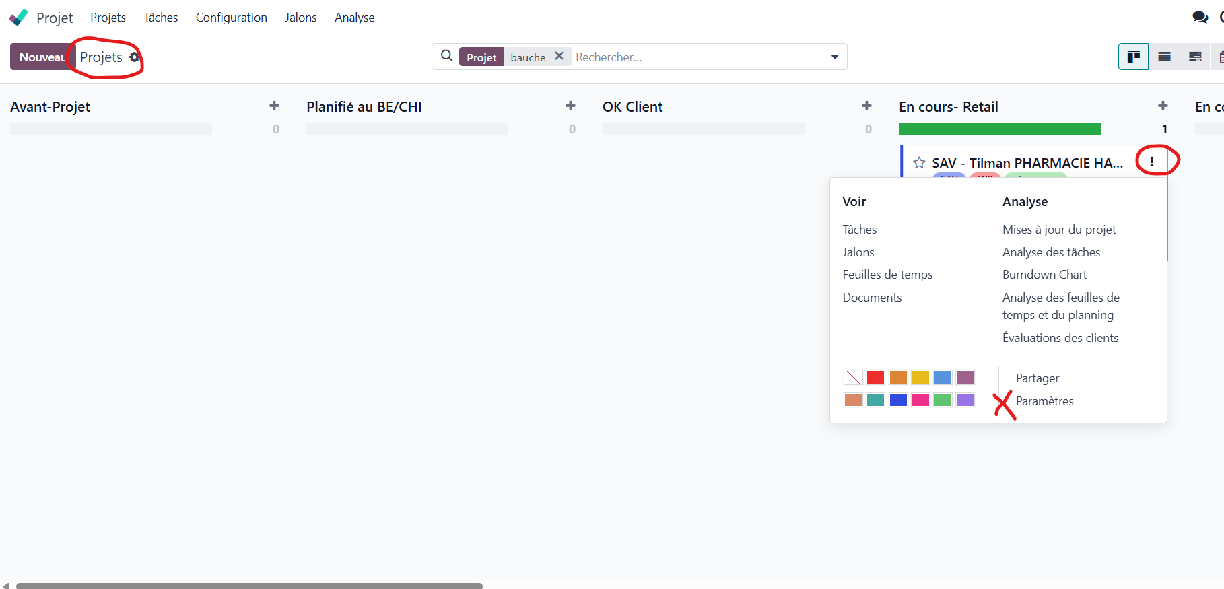Open the Discuss chat bubbles icon
The width and height of the screenshot is (1224, 589).
click(x=1200, y=18)
